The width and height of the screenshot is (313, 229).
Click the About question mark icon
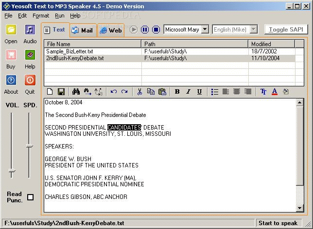pyautogui.click(x=11, y=80)
